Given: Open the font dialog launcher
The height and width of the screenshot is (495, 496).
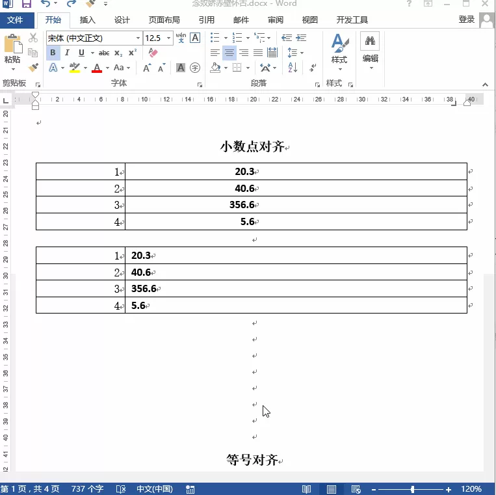Looking at the screenshot, I should 200,85.
